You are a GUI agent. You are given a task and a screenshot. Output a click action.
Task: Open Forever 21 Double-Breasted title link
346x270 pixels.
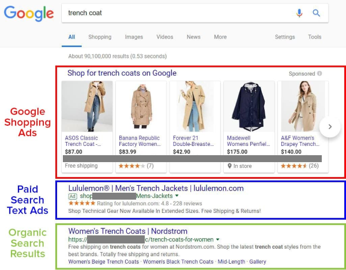[193, 141]
